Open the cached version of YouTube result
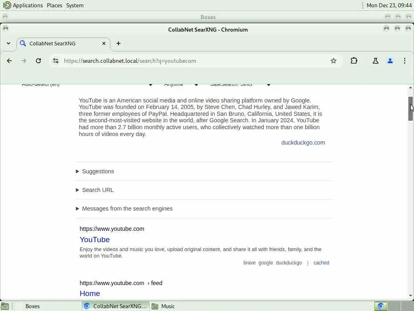The width and height of the screenshot is (414, 311). [x=321, y=262]
